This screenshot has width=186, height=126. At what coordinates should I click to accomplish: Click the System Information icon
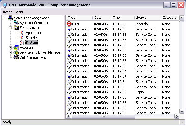(16, 23)
